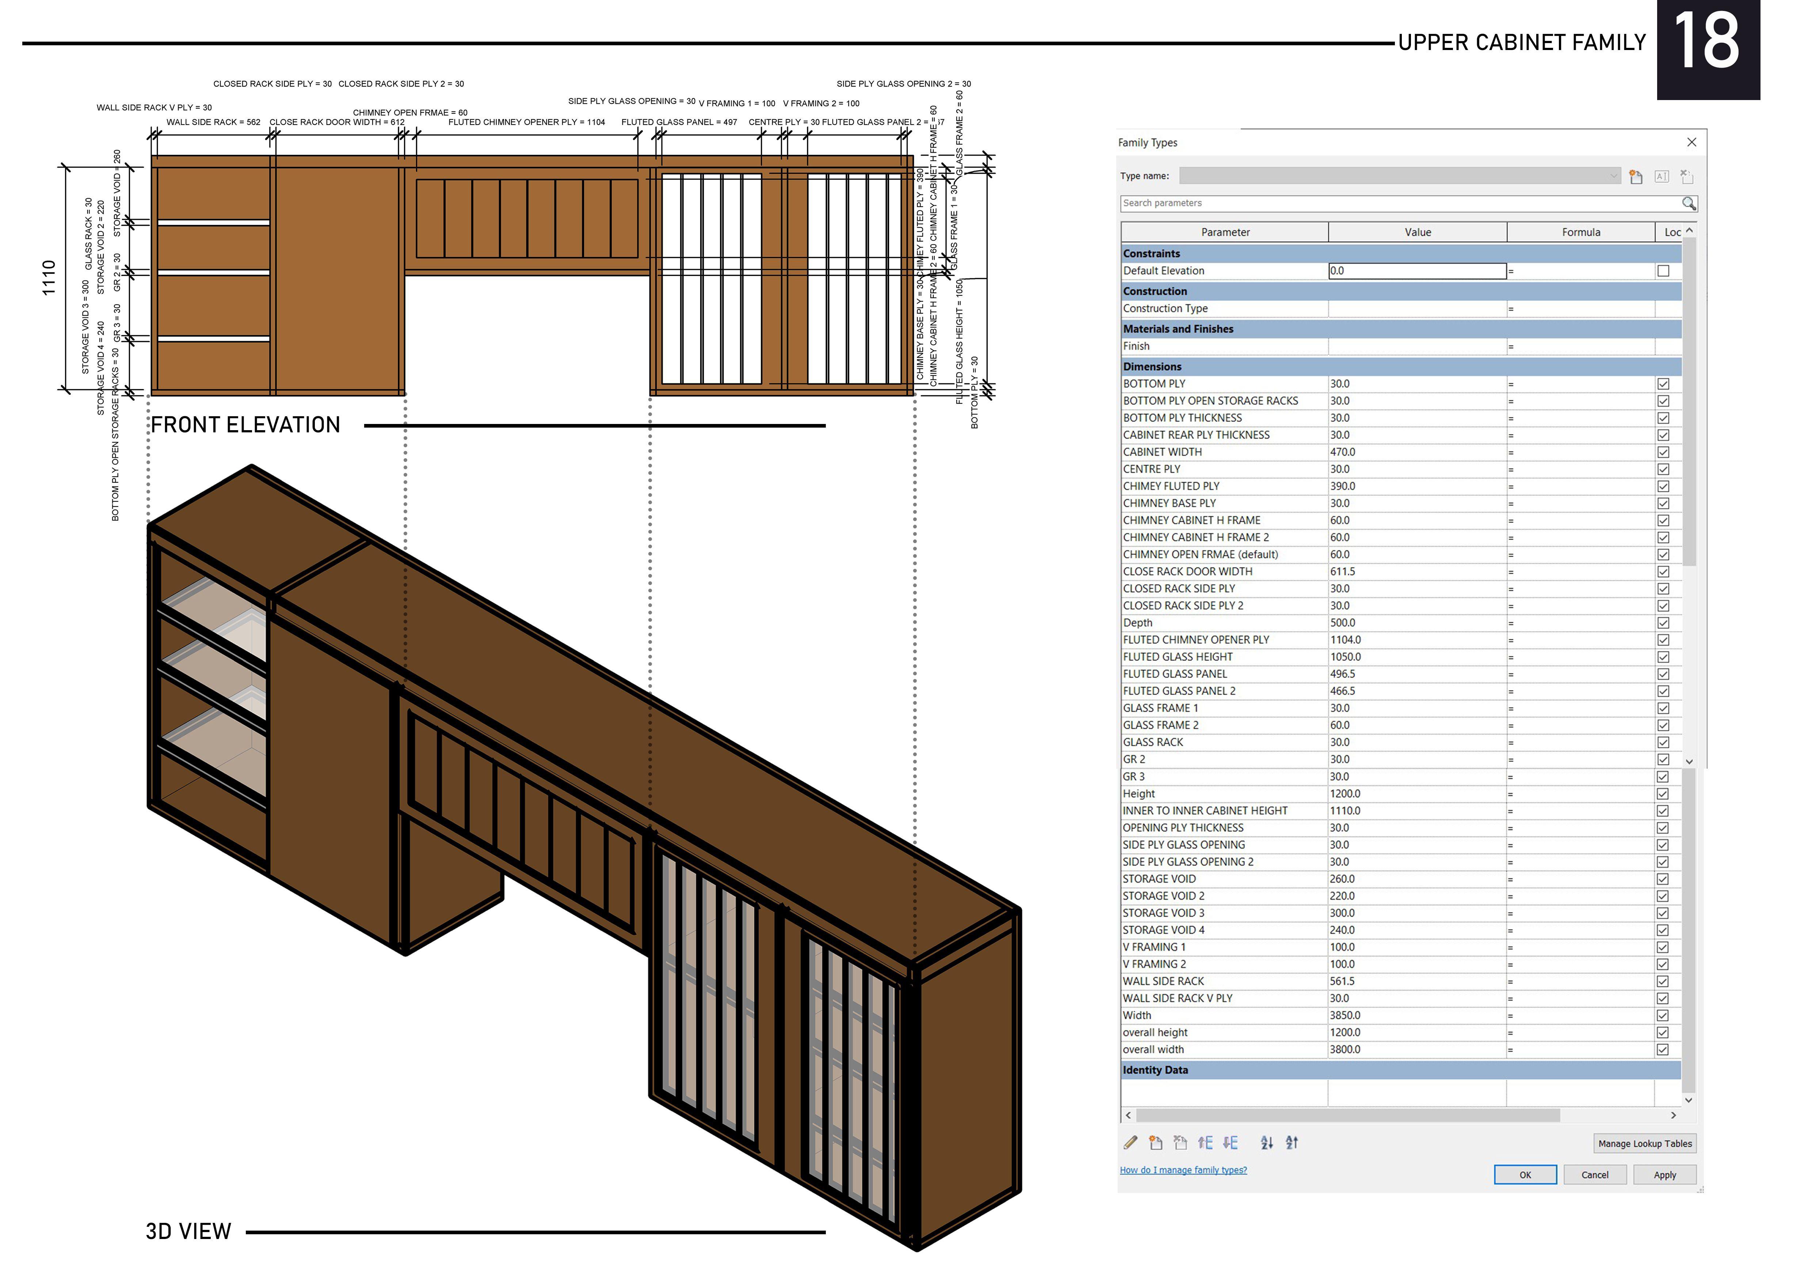
Task: Click scroll-up arrow above parameter table
Action: click(x=1690, y=230)
